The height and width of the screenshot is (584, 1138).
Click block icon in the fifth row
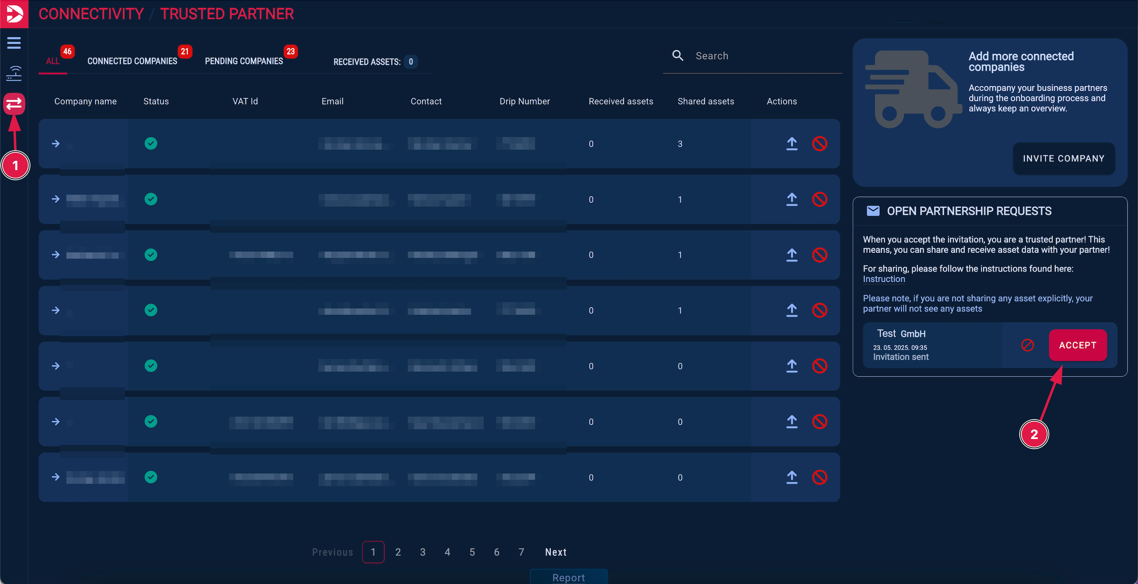click(x=819, y=365)
